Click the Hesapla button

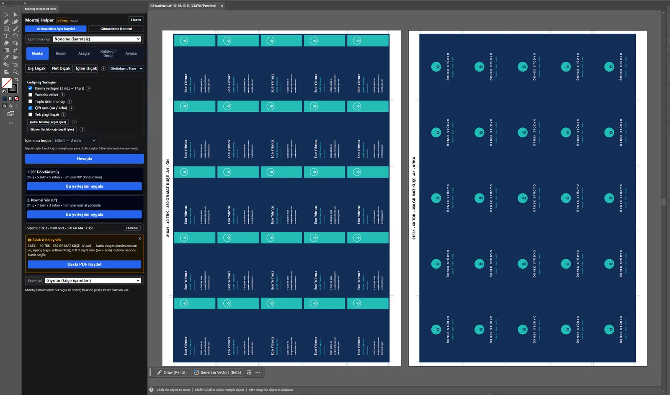85,159
